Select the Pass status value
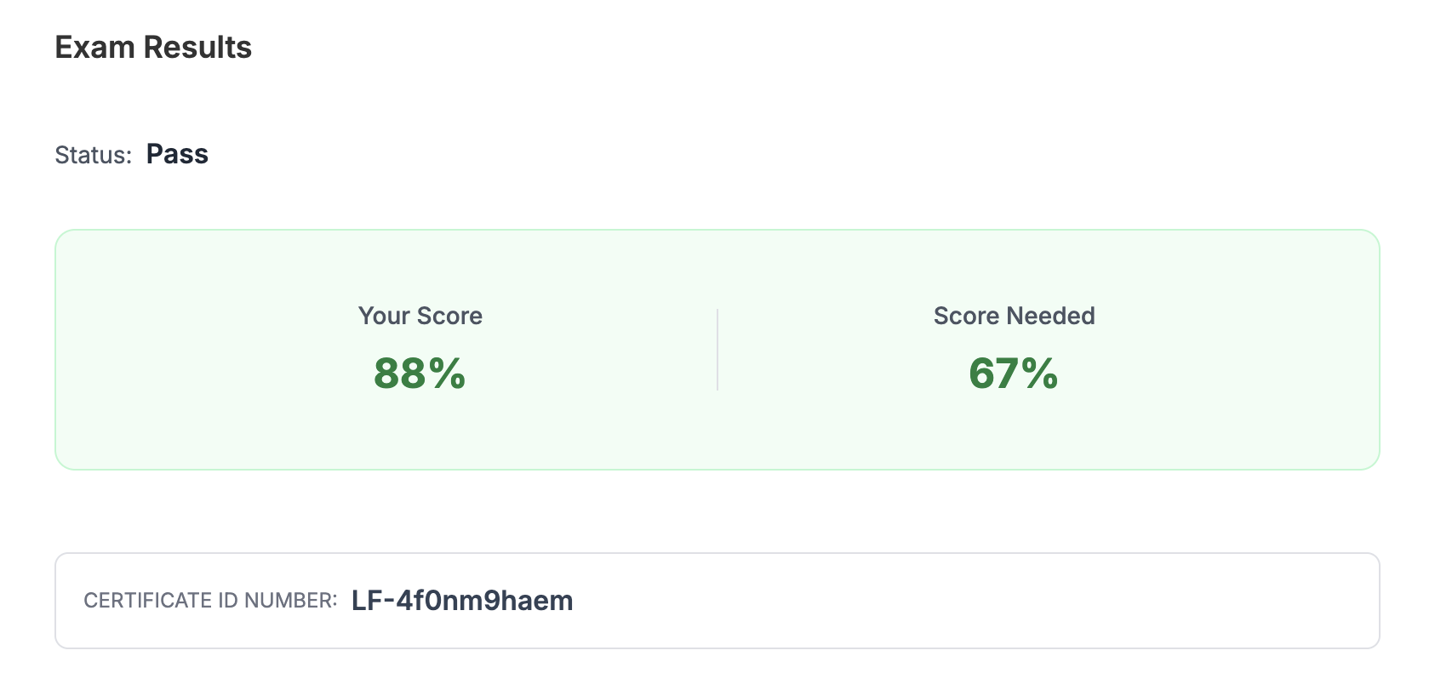 pos(177,154)
